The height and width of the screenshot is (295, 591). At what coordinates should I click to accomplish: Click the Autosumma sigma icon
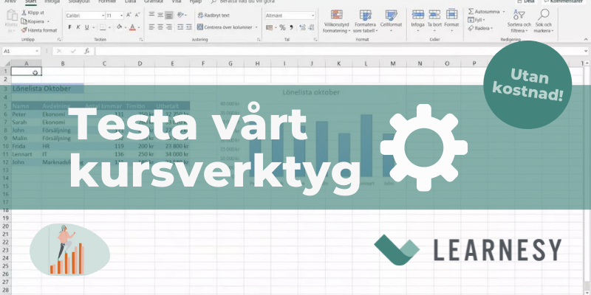point(471,12)
